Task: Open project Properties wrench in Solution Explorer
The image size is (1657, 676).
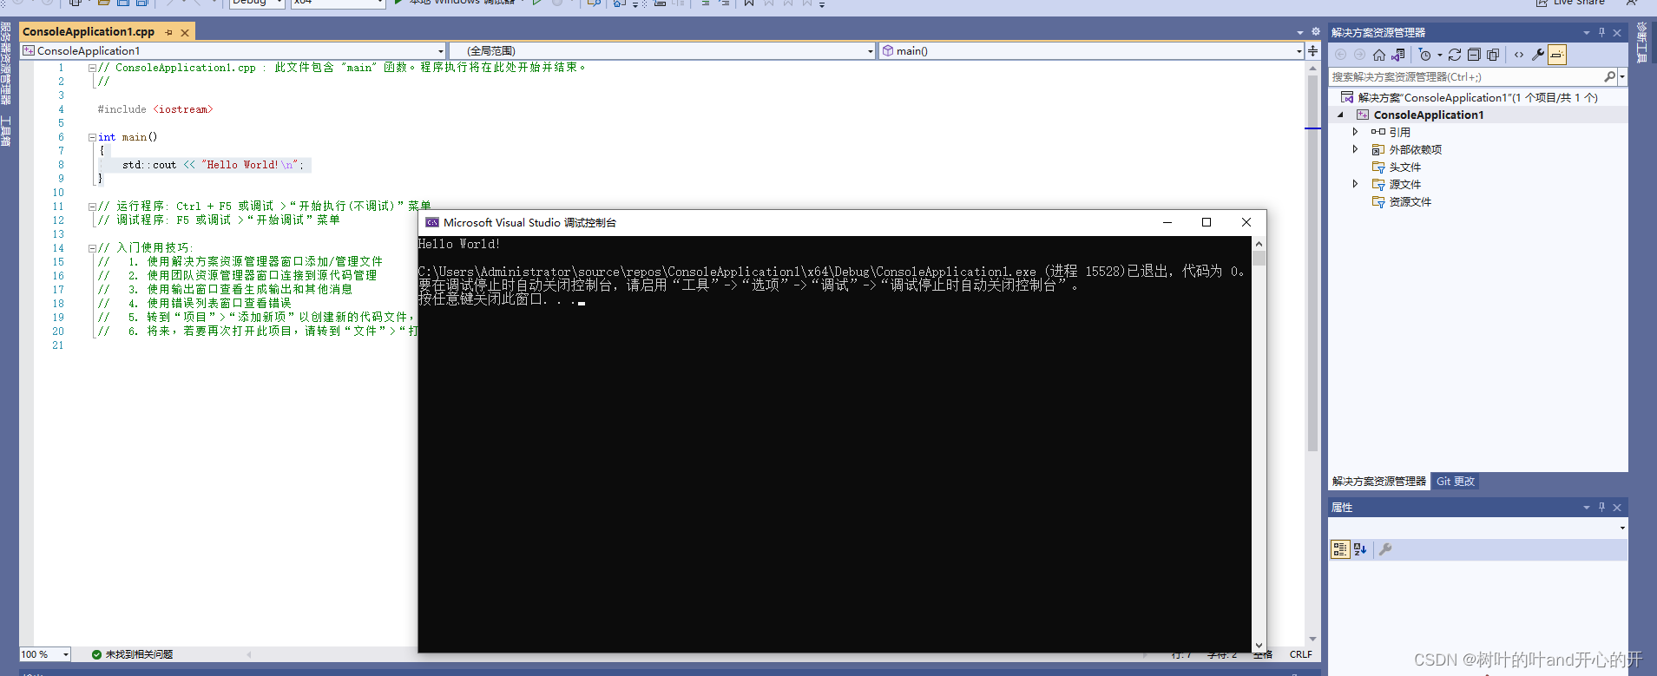Action: 1538,55
